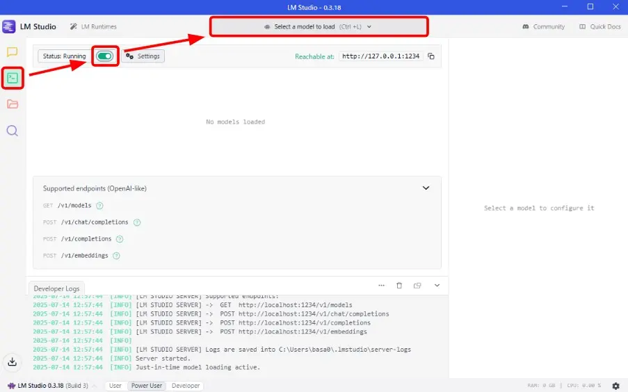The height and width of the screenshot is (392, 628).
Task: Open app settings gear in status bar
Action: click(616, 386)
